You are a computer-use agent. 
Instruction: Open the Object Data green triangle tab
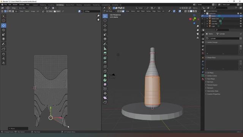[x=203, y=75]
